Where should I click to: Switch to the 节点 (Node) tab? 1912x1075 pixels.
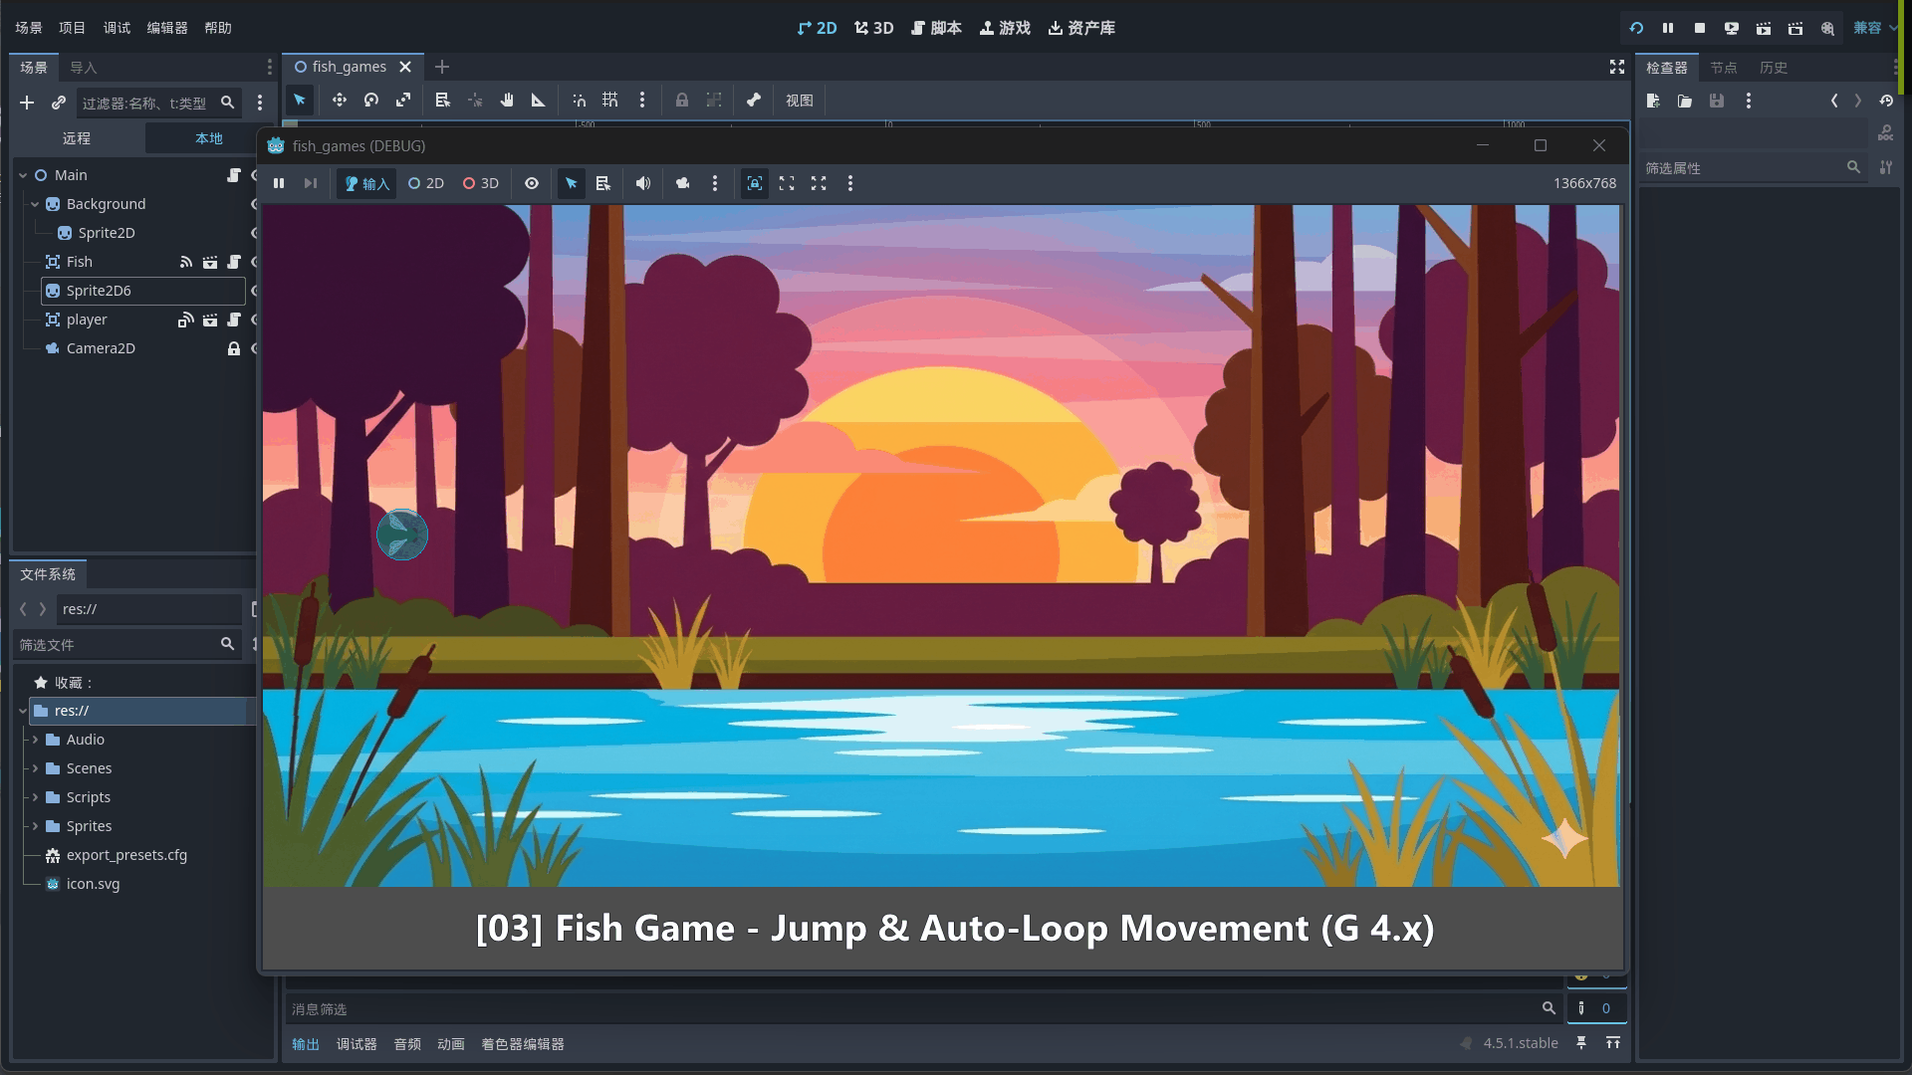point(1723,68)
